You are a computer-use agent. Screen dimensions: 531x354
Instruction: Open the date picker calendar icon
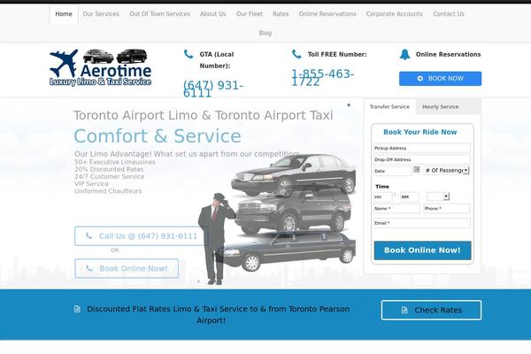417,169
